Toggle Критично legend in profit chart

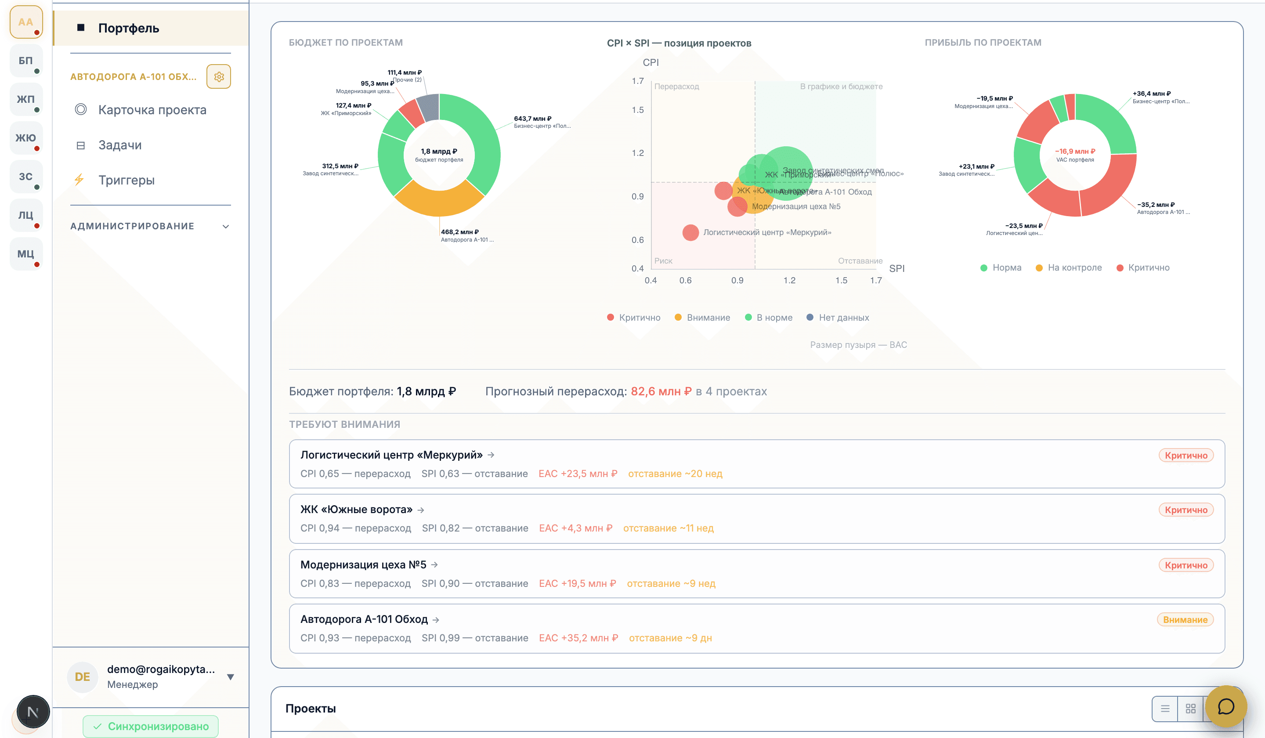[x=1142, y=268]
